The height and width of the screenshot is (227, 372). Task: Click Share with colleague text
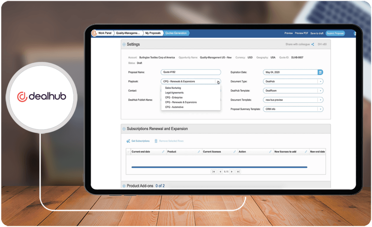click(298, 44)
